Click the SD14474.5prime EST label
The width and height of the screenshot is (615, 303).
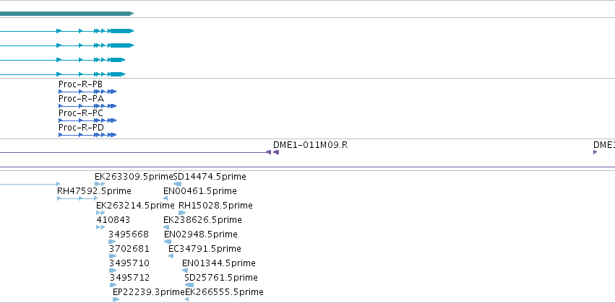[210, 177]
